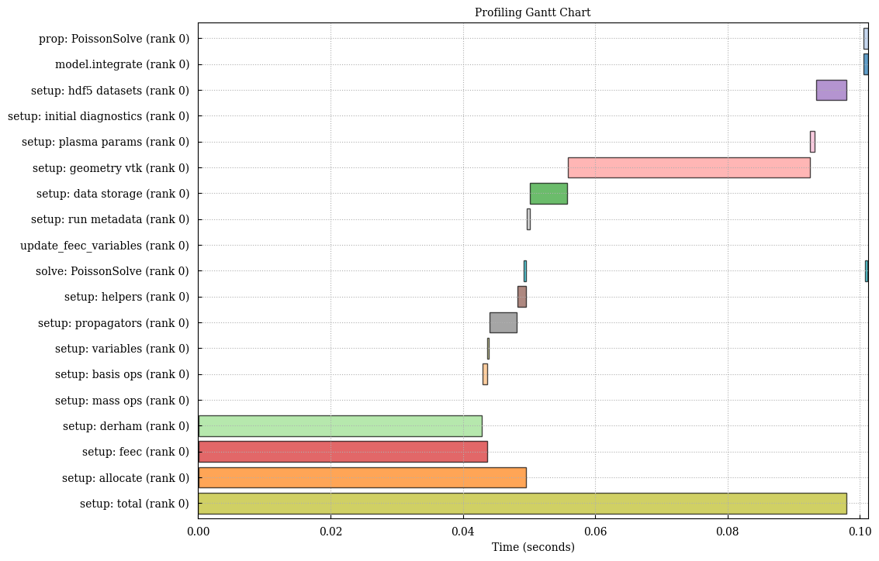Click the 0.06 x-axis tick label
This screenshot has width=879, height=561.
coord(596,530)
